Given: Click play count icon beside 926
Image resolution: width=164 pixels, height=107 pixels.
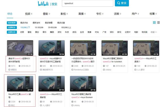Looking at the screenshot, I should (41, 66).
